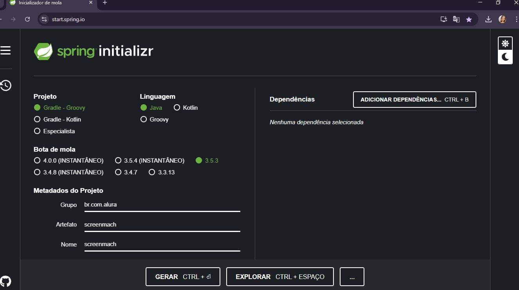The height and width of the screenshot is (290, 519).
Task: Choose Spring Boot version 3.5.3
Action: [207, 160]
